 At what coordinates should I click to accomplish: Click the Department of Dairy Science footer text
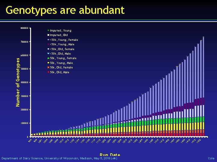[59, 158]
